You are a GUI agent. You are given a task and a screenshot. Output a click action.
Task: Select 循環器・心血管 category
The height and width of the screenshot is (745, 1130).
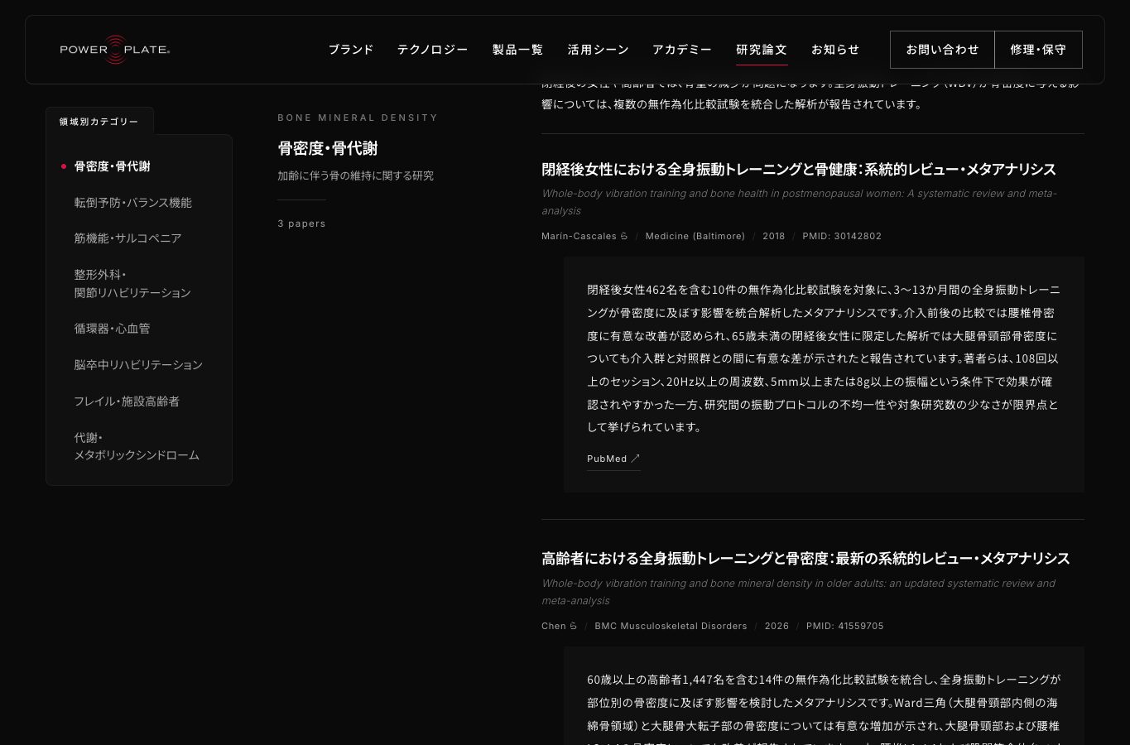pyautogui.click(x=113, y=329)
